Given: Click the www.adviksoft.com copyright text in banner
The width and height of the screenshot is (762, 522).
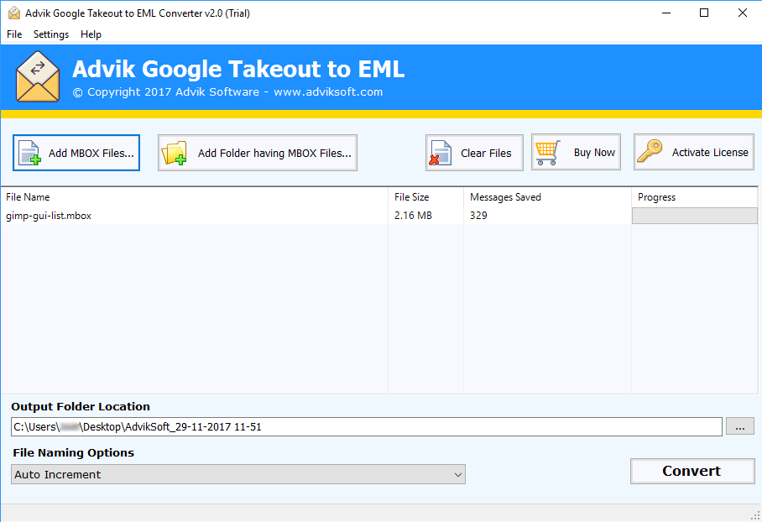Looking at the screenshot, I should coord(328,91).
